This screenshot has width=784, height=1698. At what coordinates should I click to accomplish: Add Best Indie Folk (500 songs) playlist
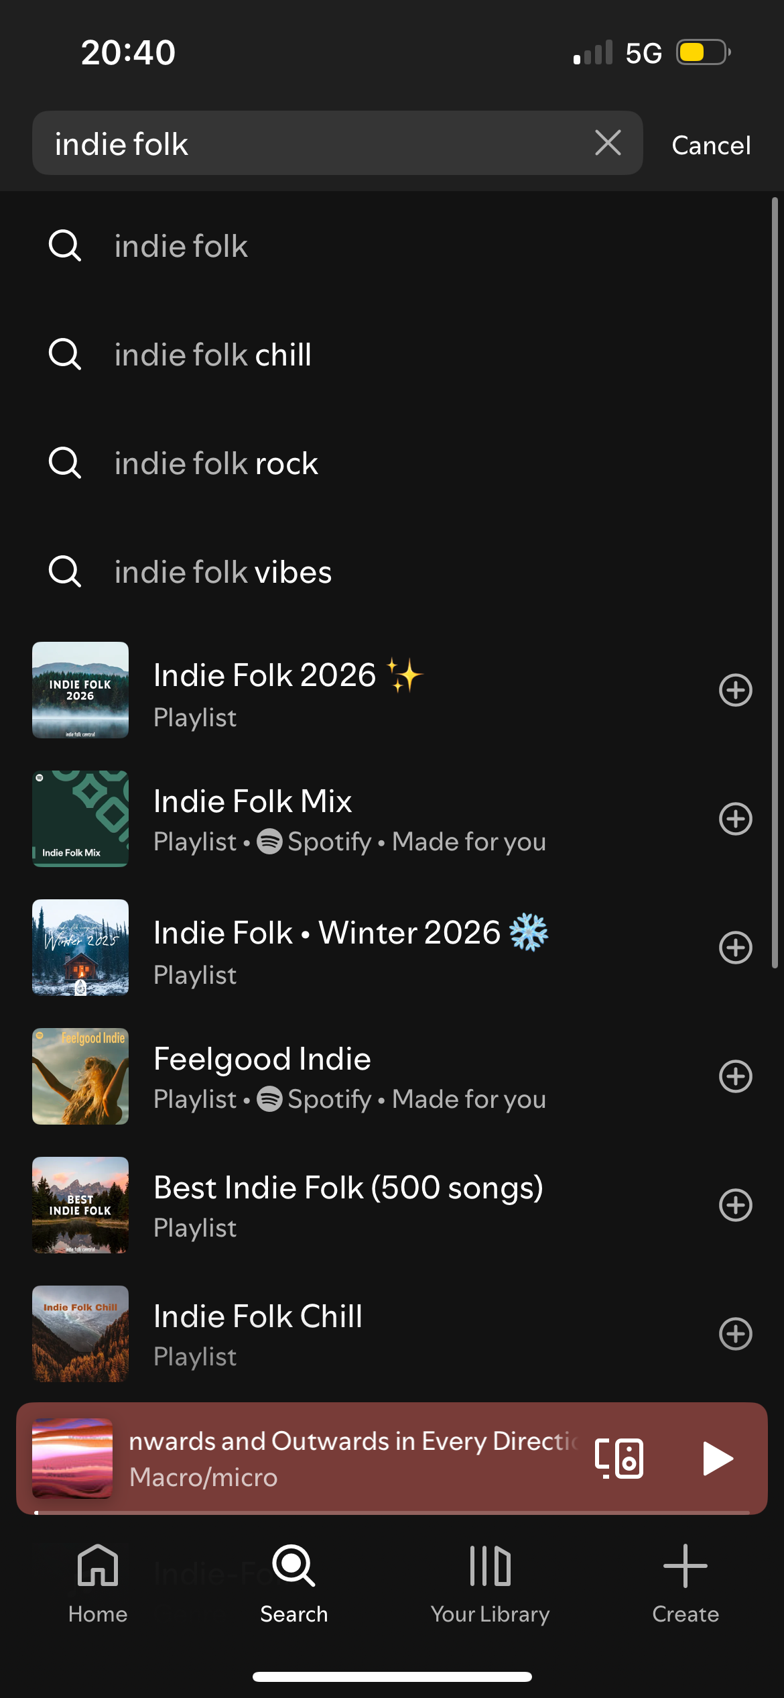click(735, 1205)
